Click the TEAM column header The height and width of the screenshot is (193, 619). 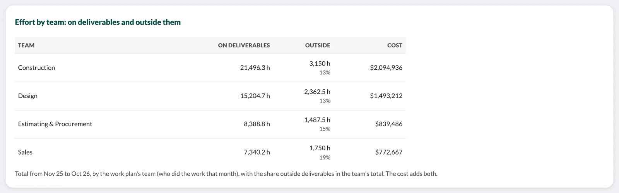[26, 45]
